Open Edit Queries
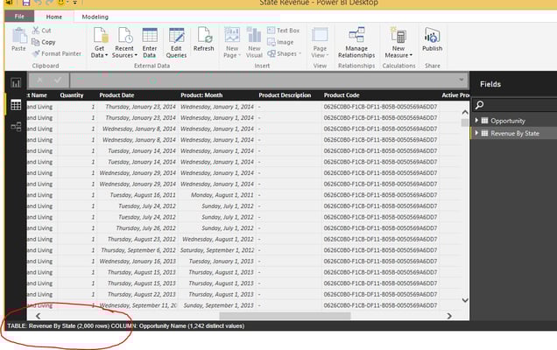 (x=176, y=43)
